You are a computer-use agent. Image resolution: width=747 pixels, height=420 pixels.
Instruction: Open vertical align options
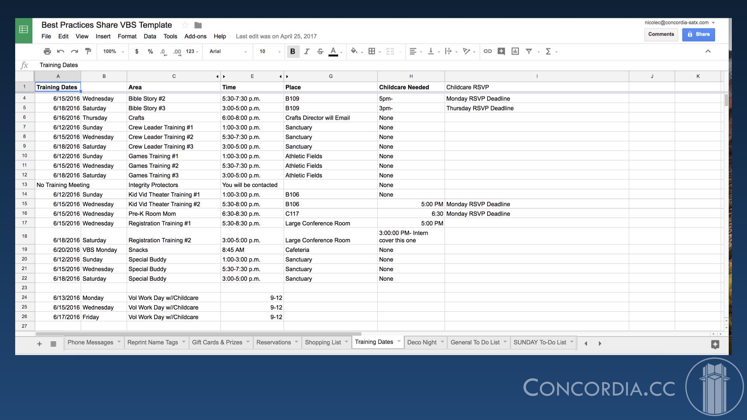point(431,51)
